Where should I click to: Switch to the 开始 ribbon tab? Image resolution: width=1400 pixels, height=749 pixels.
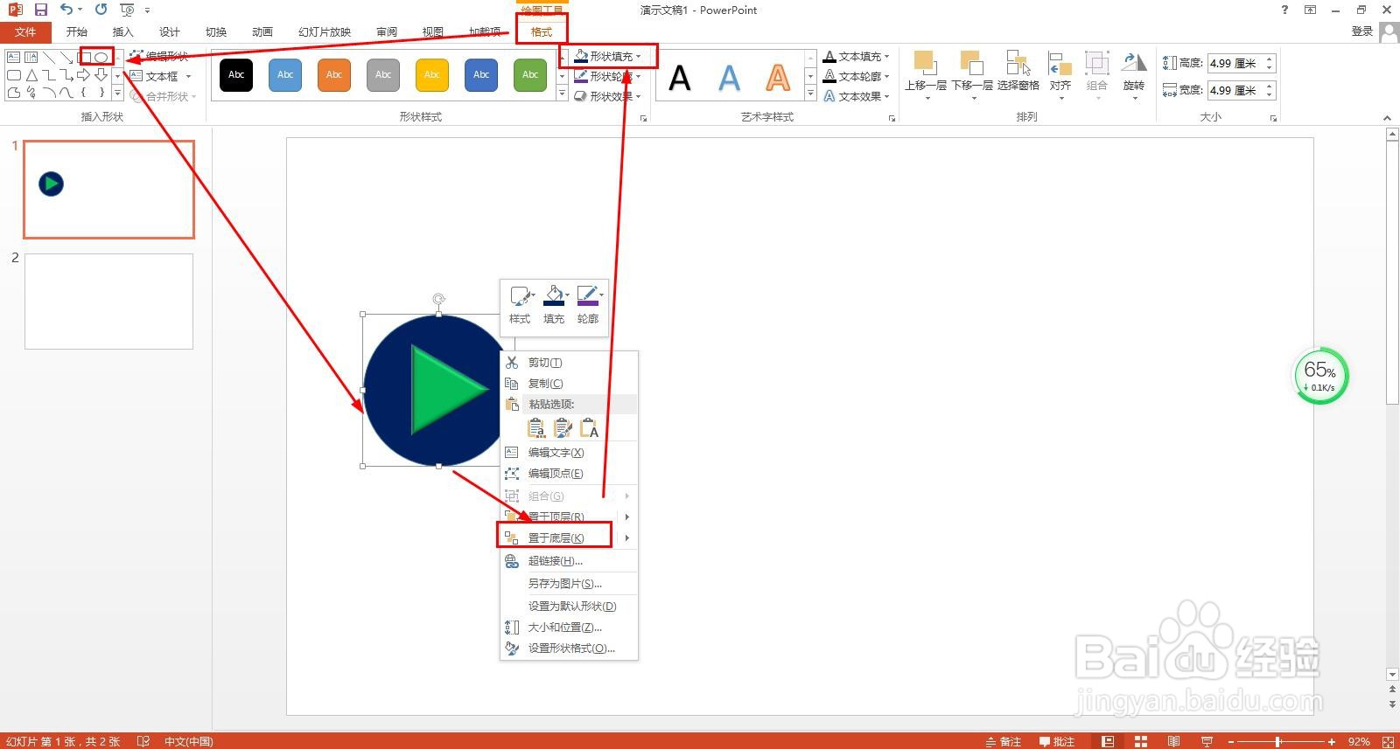[77, 31]
